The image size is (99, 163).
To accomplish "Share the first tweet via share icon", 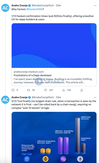I will coord(82,90).
